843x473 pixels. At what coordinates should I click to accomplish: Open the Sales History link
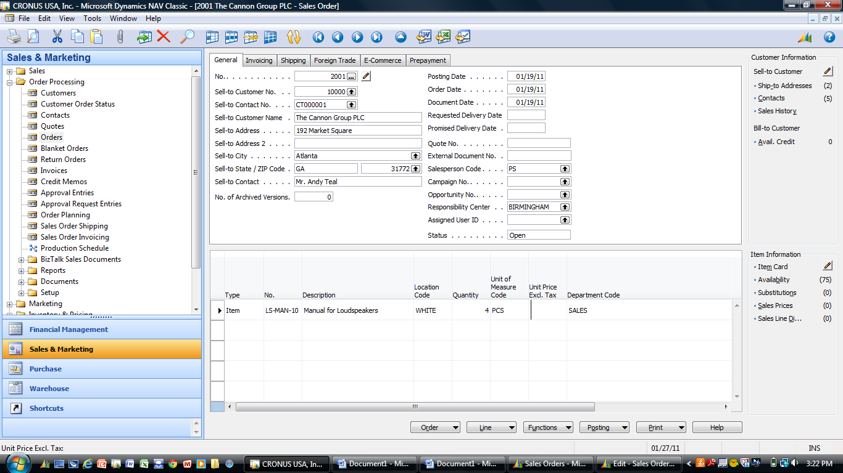(x=777, y=111)
